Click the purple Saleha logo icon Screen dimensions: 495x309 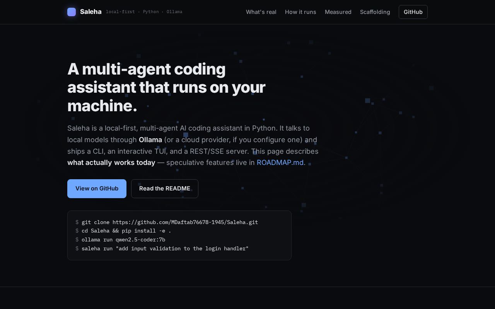[x=72, y=12]
